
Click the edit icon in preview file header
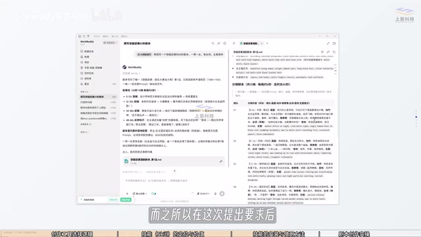[x=328, y=52]
